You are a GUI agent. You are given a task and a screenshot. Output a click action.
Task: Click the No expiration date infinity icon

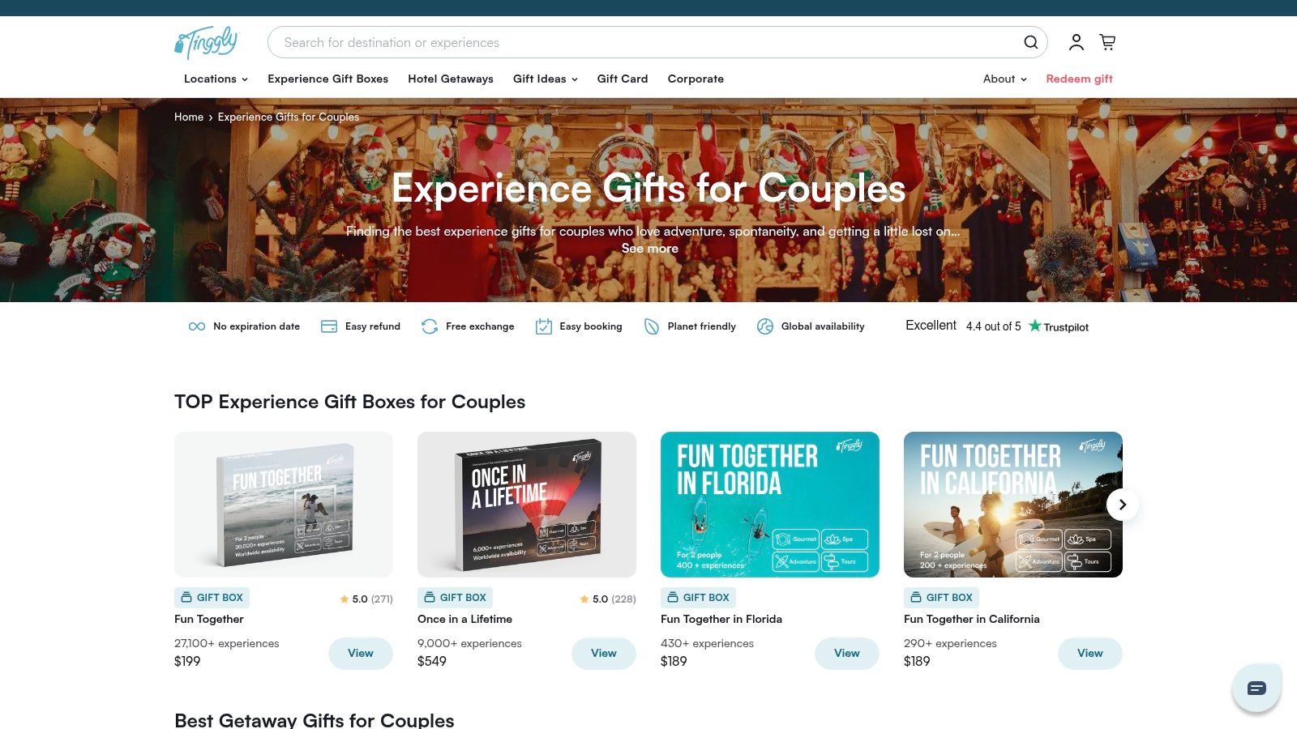196,326
